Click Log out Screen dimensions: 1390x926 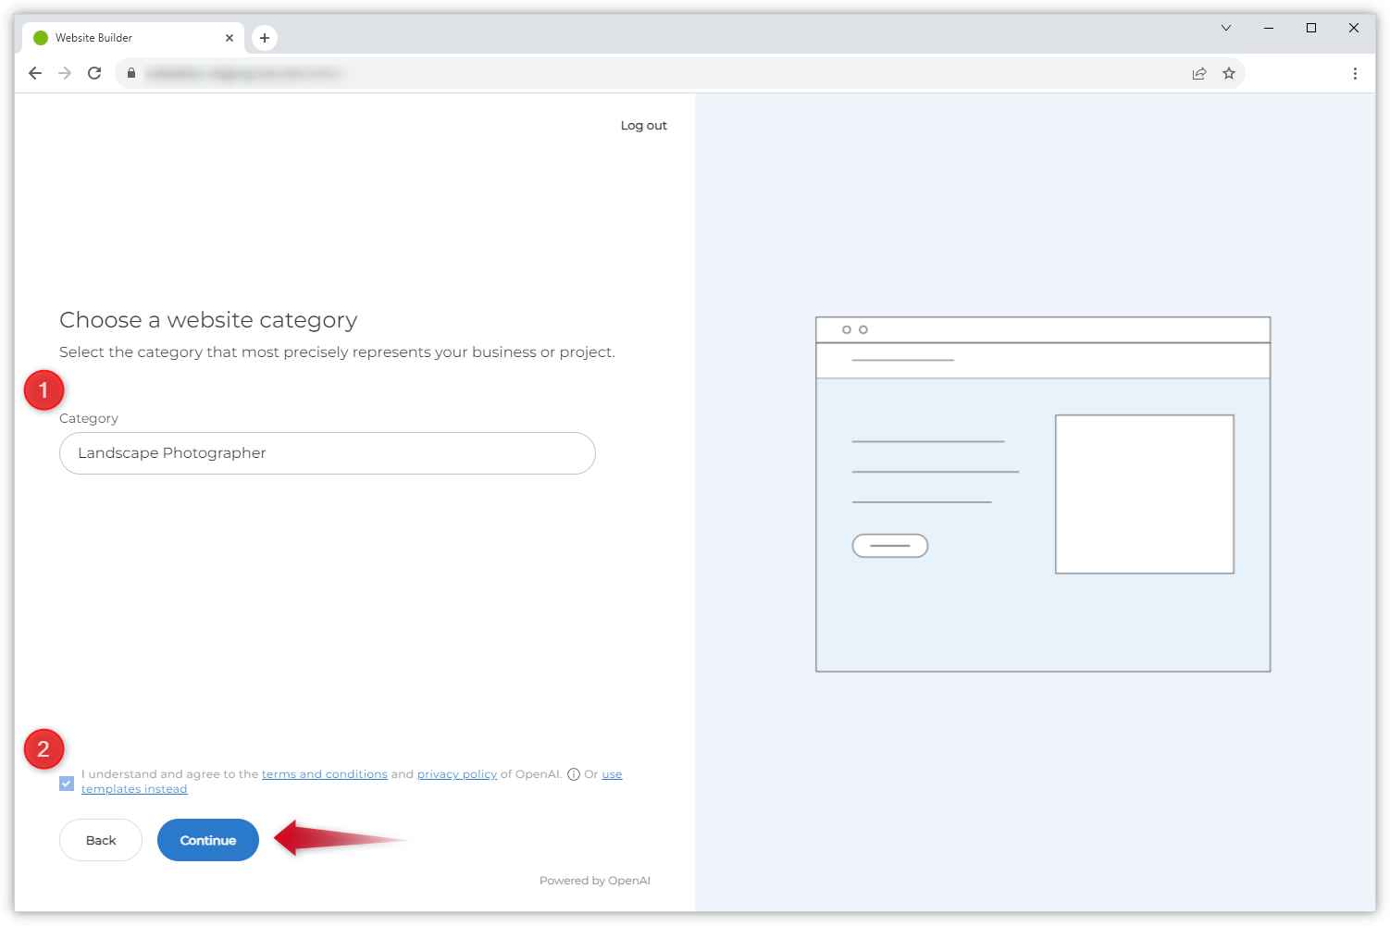tap(643, 126)
